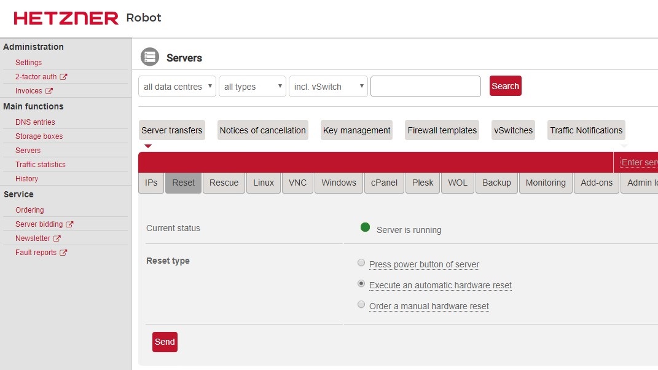Switch to the IPs tab
Screen dimensions: 658x370
[x=151, y=183]
